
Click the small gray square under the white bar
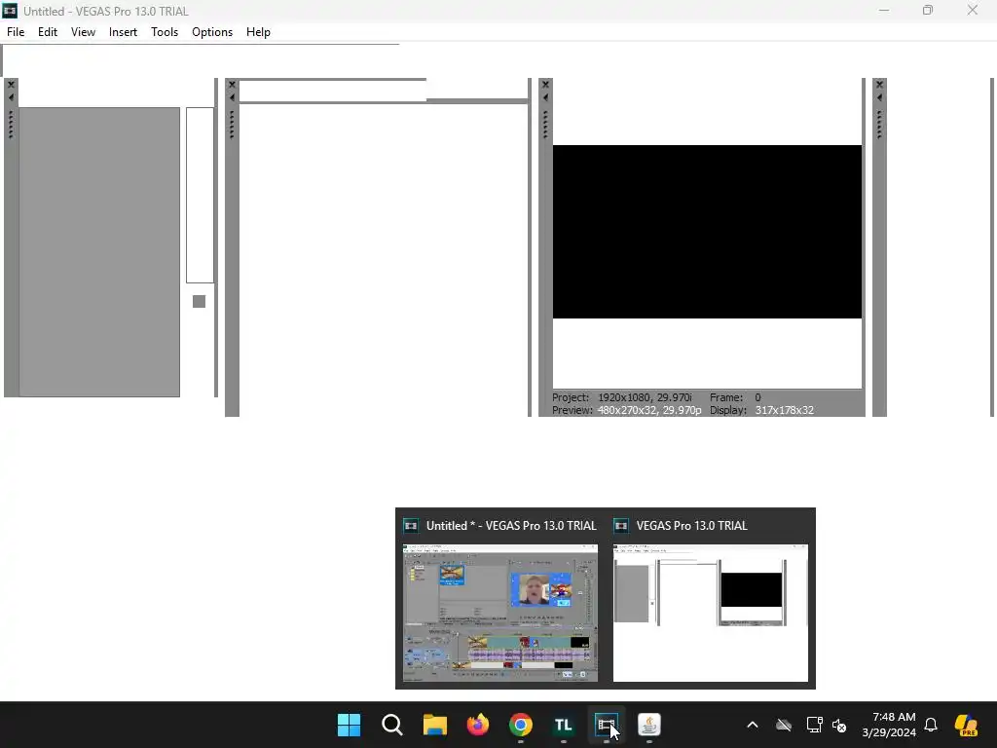[x=199, y=302]
